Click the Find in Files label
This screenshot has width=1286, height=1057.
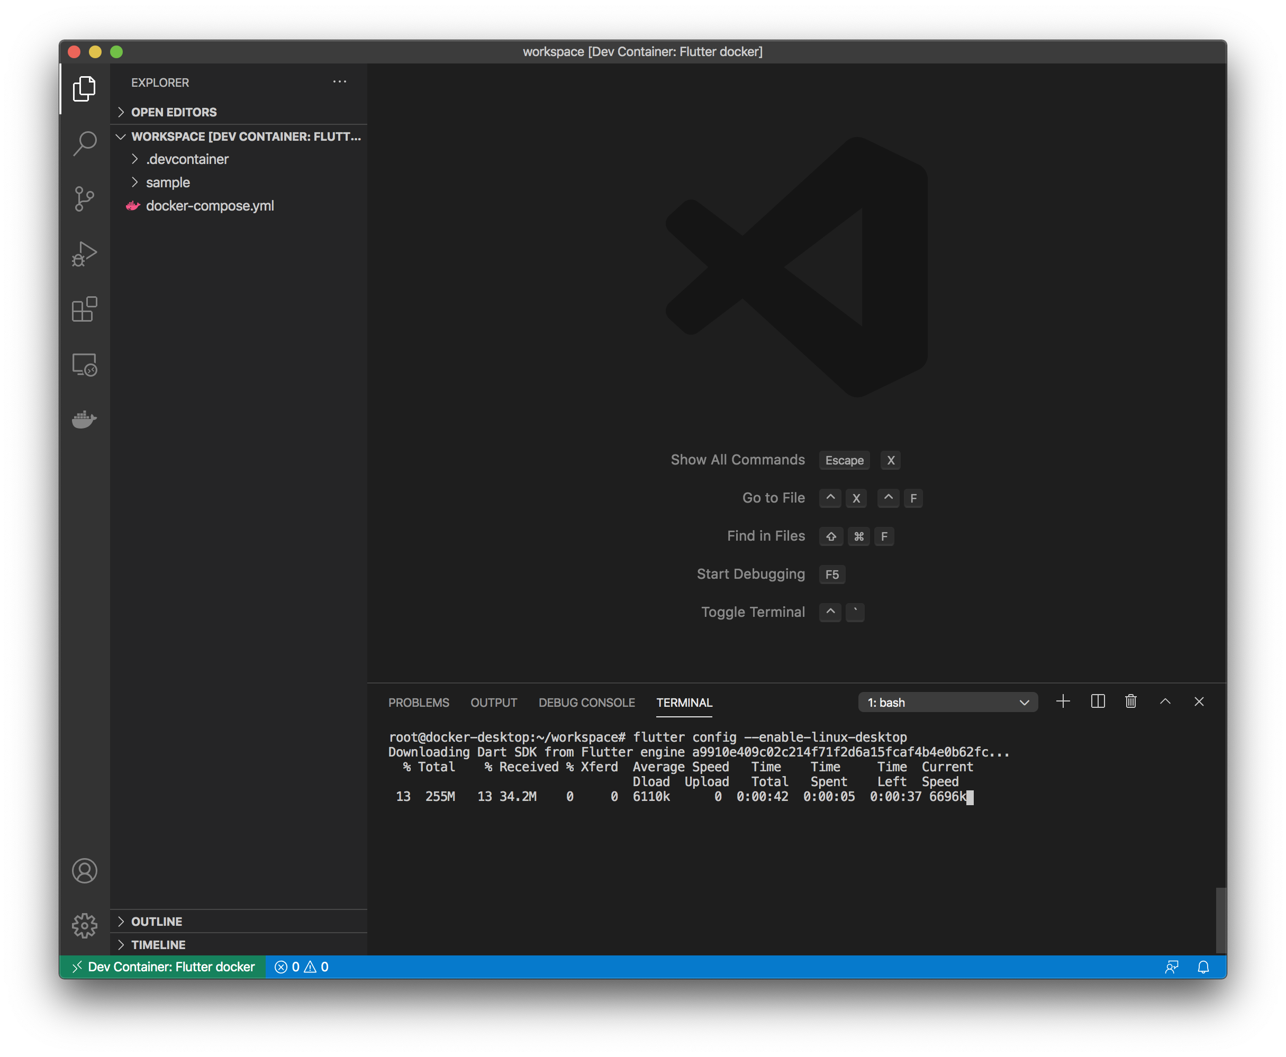coord(766,536)
